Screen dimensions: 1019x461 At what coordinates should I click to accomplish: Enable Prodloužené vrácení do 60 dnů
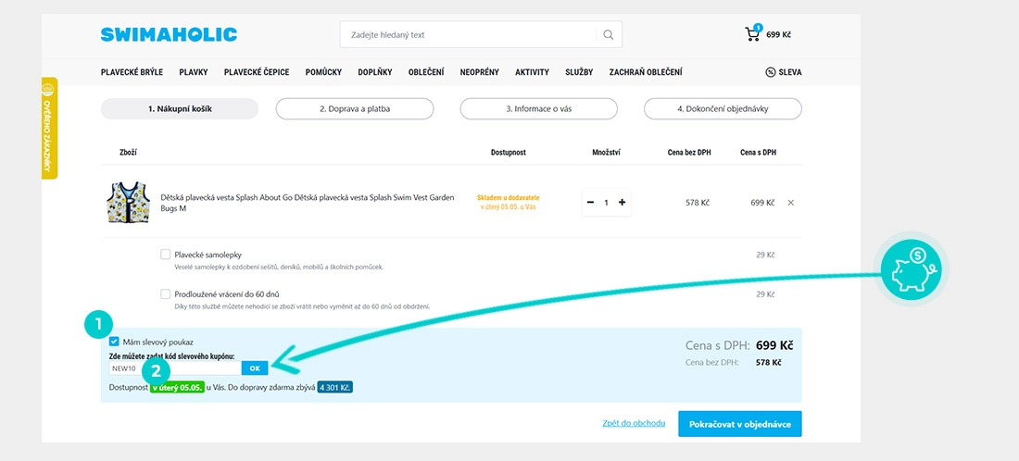pyautogui.click(x=166, y=293)
